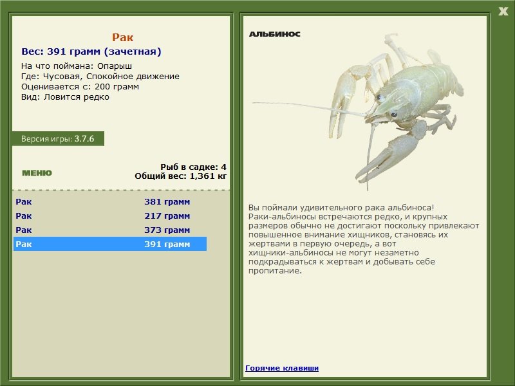
Task: Click the Общий вес: 1,361 кг total
Action: [180, 176]
